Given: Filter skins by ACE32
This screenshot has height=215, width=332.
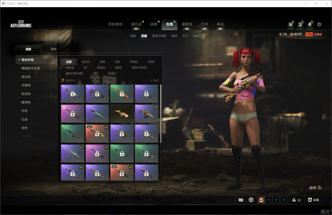Looking at the screenshot, I should 85,62.
